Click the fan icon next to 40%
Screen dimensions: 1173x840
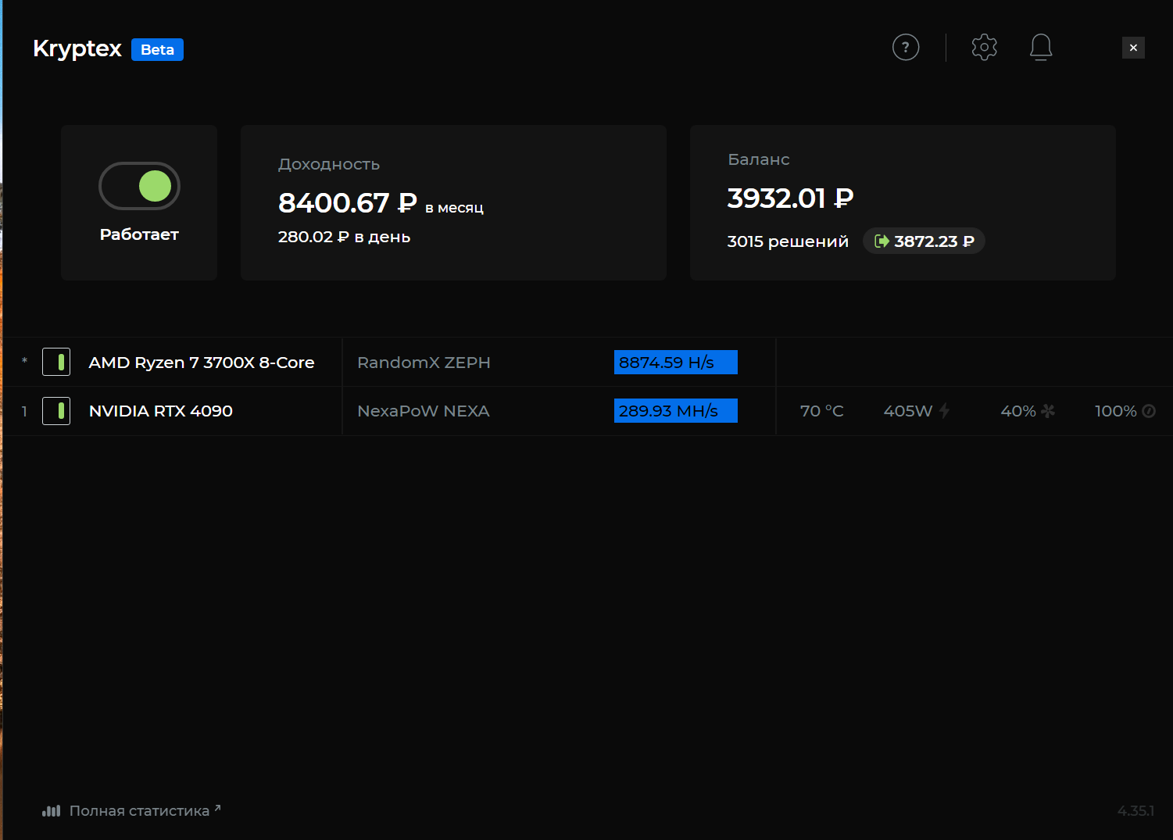pos(1048,411)
